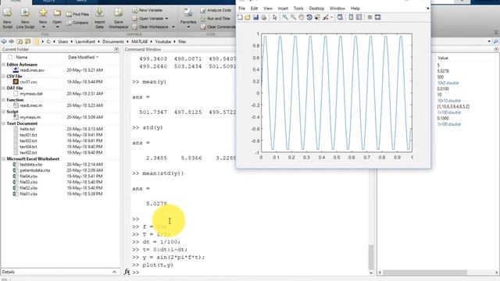
Task: Select the Zoom Out tool in figure
Action: pyautogui.click(x=293, y=17)
